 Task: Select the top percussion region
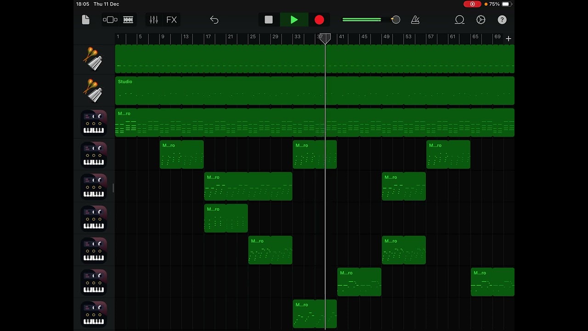[x=315, y=59]
